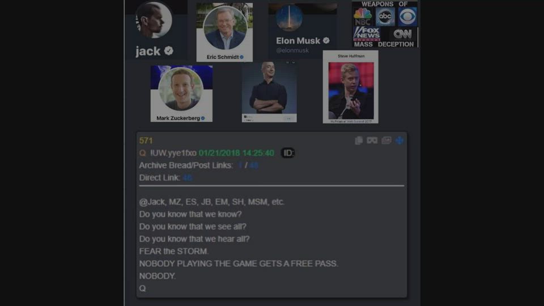Viewport: 544px width, 306px height.
Task: Click the Direct Link post number
Action: click(188, 177)
